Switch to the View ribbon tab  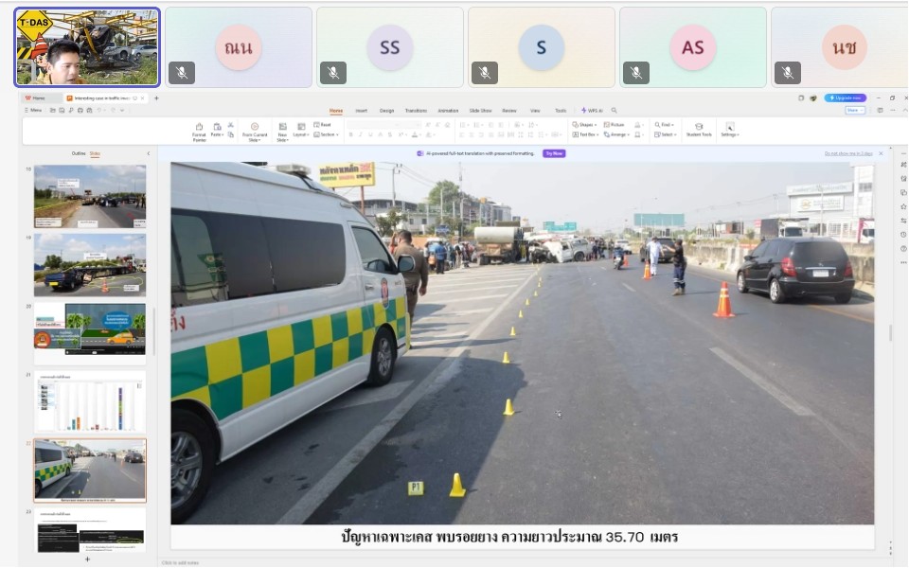pyautogui.click(x=535, y=110)
